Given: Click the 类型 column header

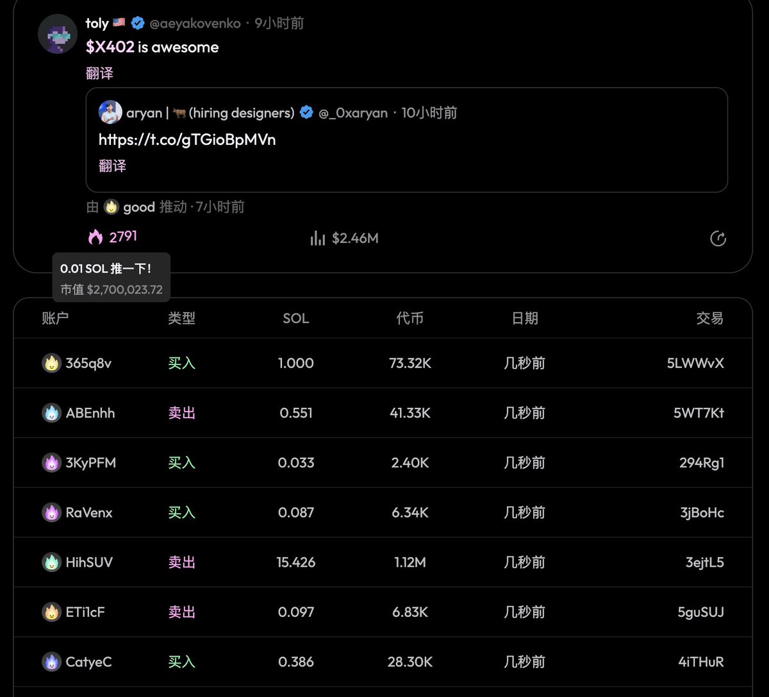Looking at the screenshot, I should (x=181, y=318).
